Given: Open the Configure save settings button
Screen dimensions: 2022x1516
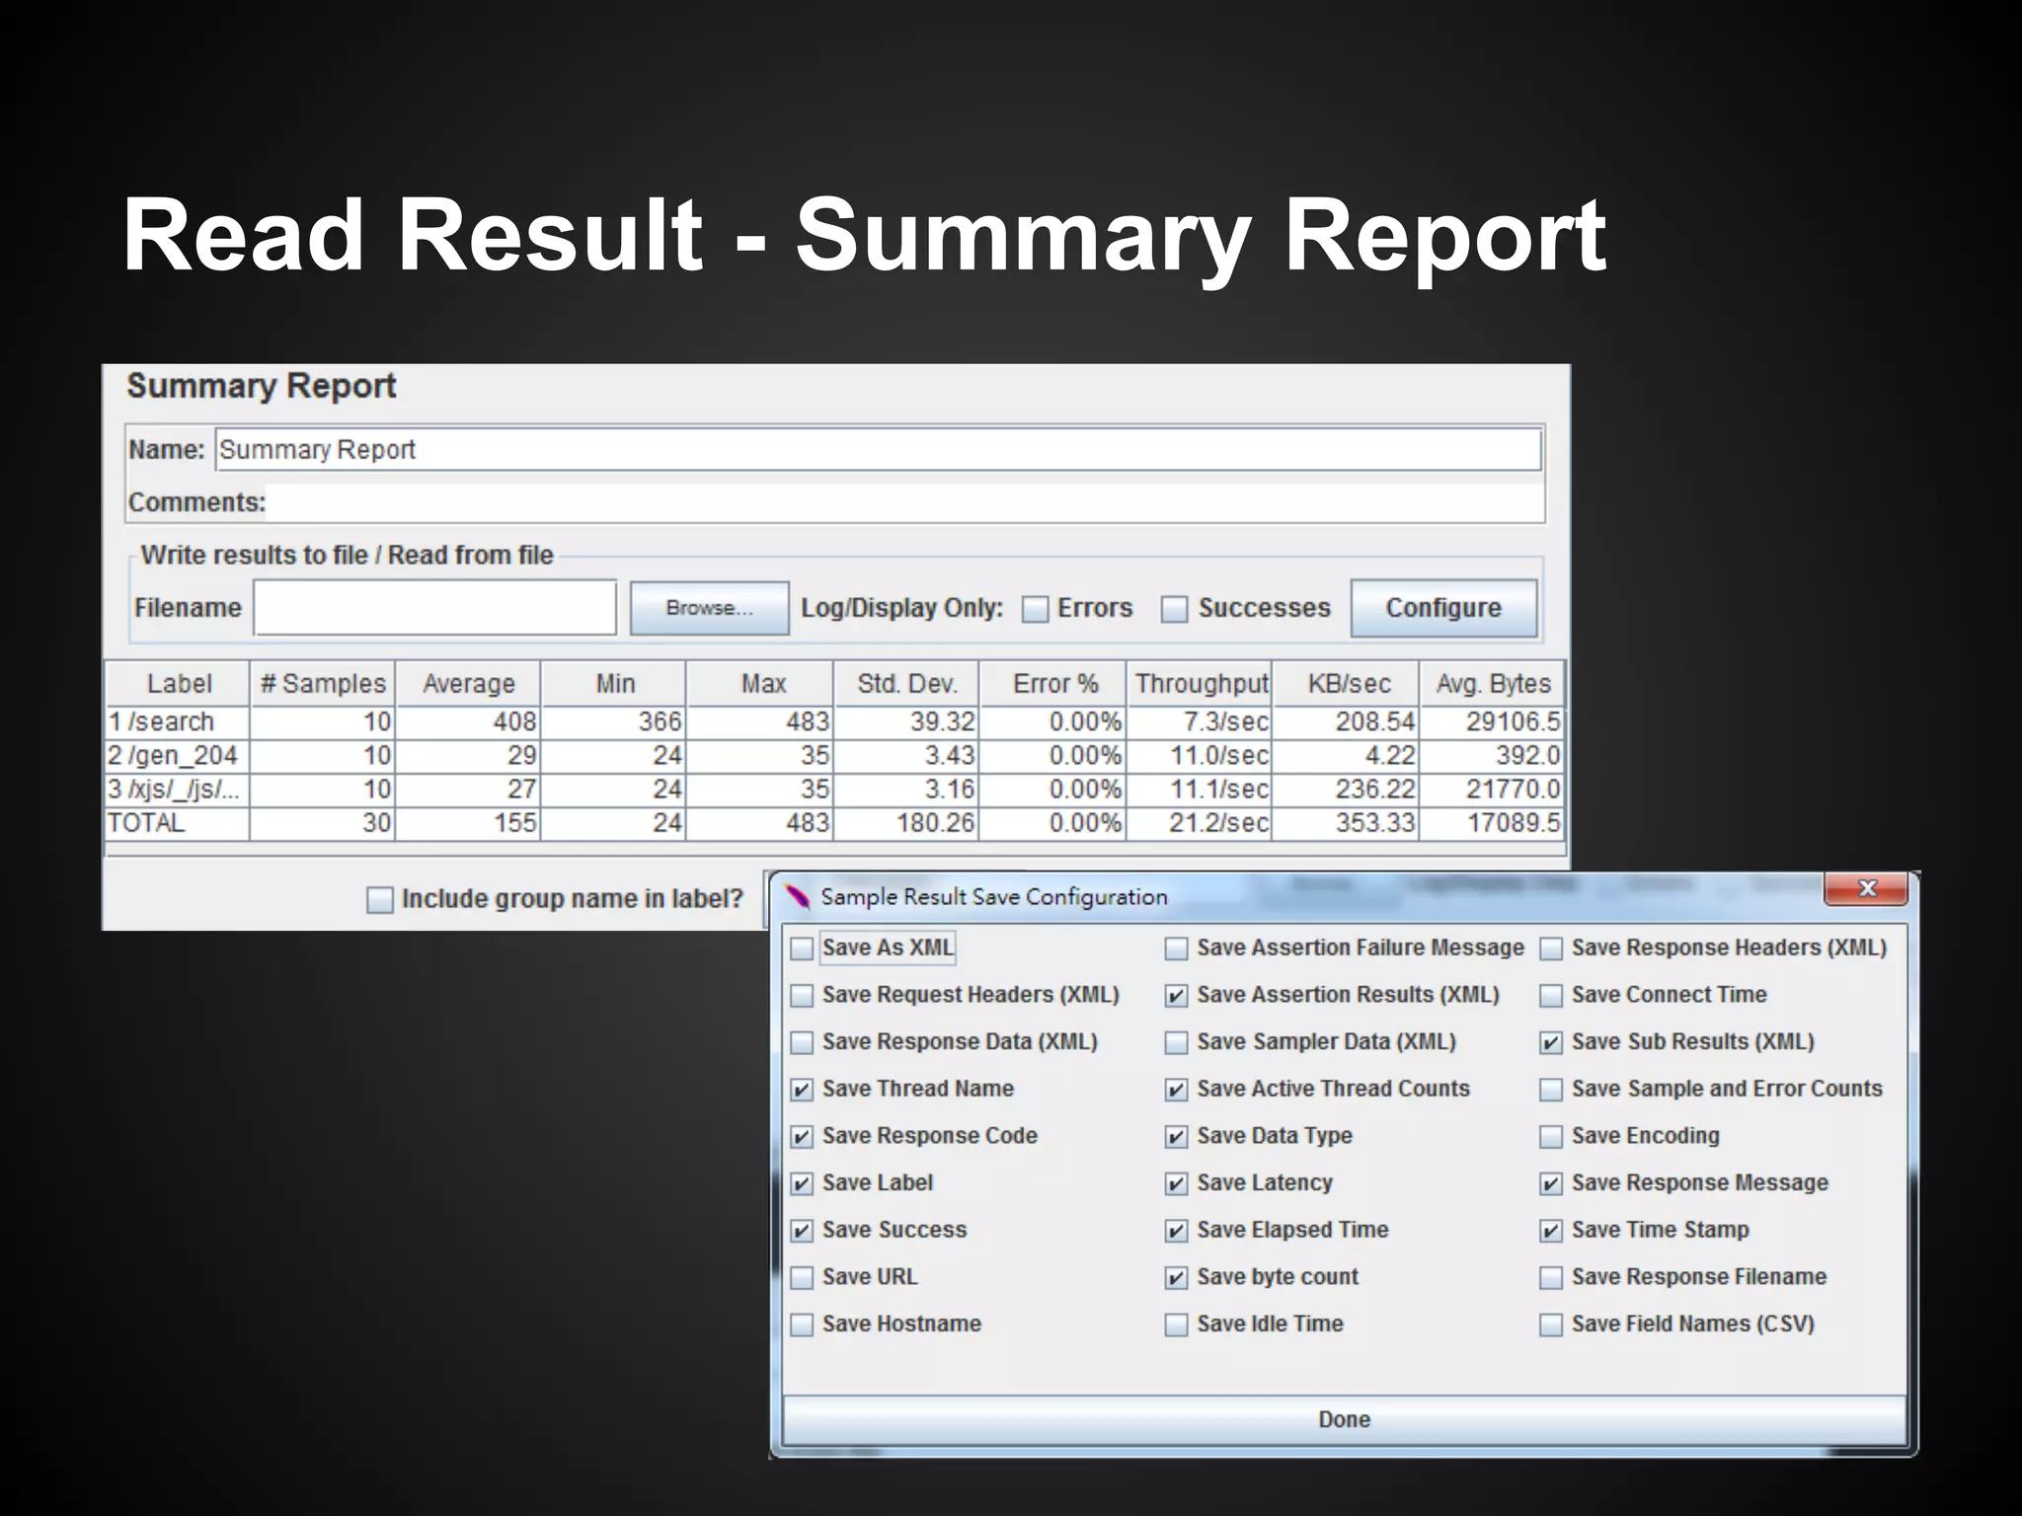Looking at the screenshot, I should 1443,608.
